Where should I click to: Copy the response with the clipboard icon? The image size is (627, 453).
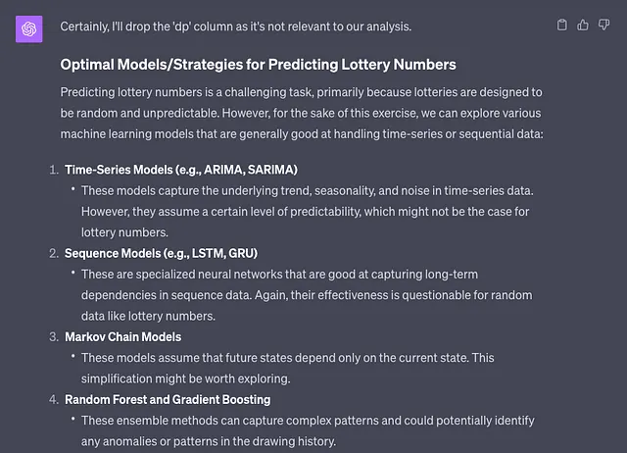coord(561,25)
